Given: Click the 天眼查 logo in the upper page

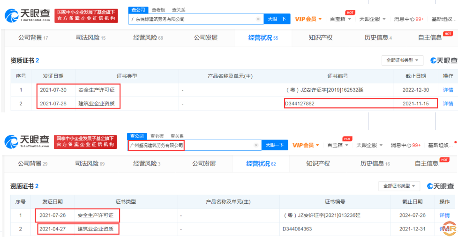Looking at the screenshot, I should tap(28, 15).
